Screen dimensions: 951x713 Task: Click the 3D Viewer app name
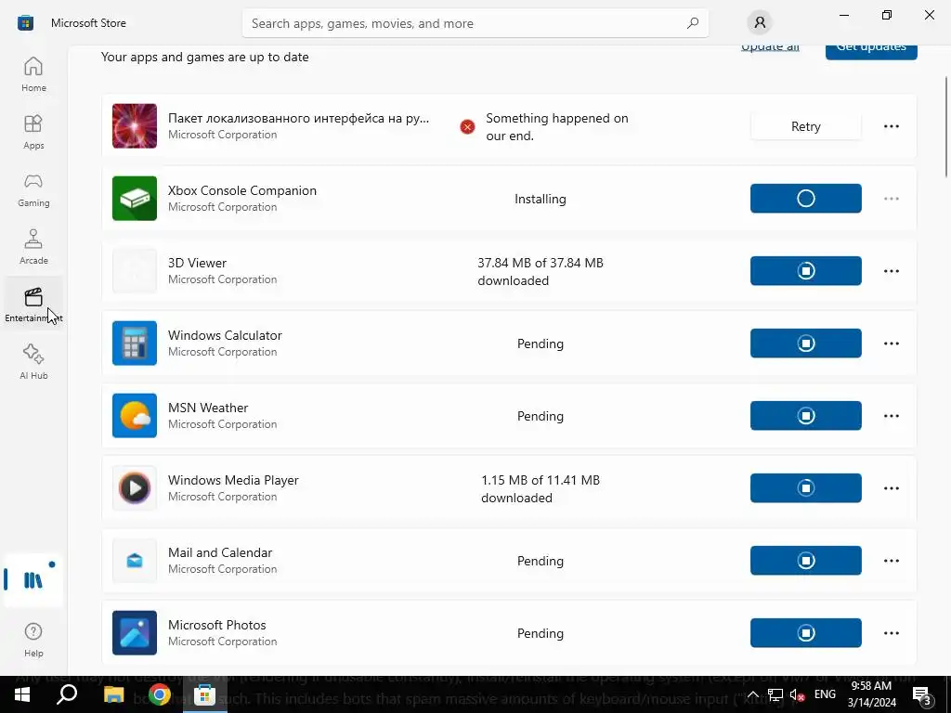point(197,263)
